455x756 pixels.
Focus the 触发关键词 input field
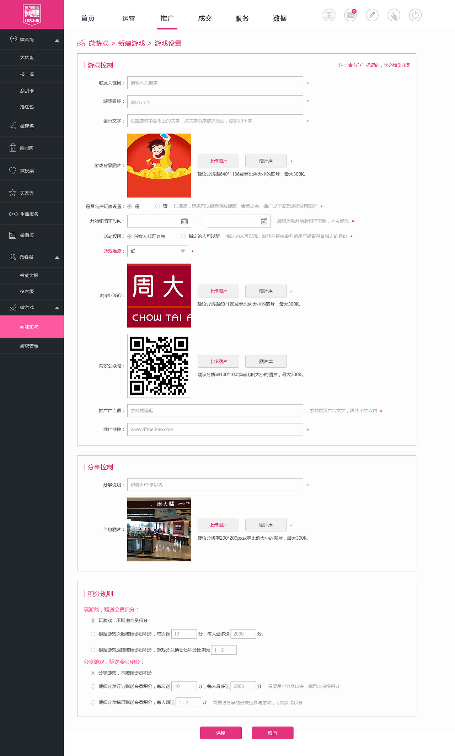point(215,83)
